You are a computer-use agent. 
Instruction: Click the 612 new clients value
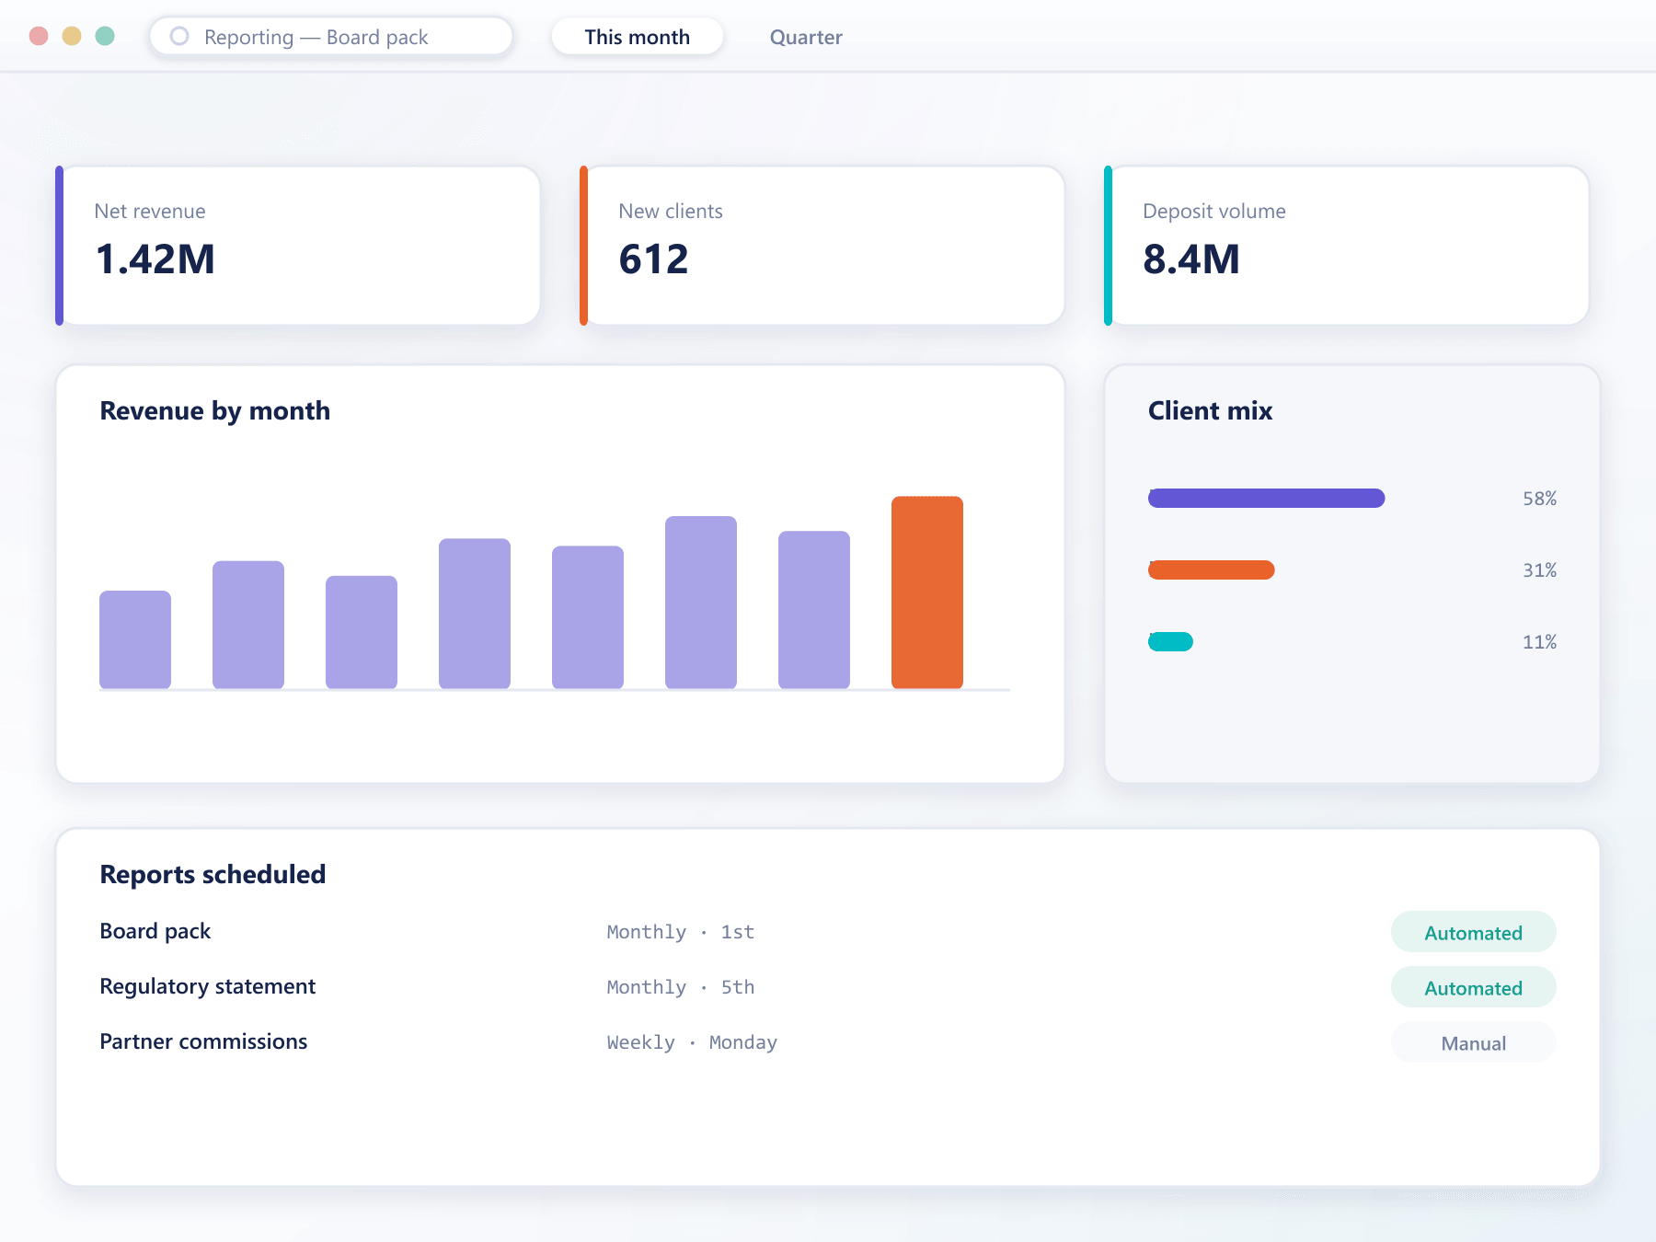click(653, 259)
